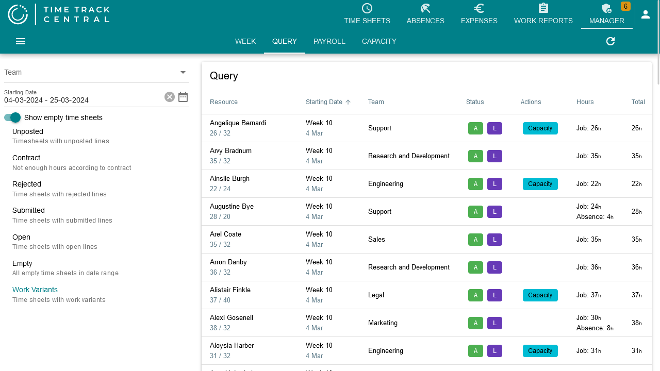This screenshot has width=660, height=371.
Task: Select the Query tab
Action: tap(285, 41)
